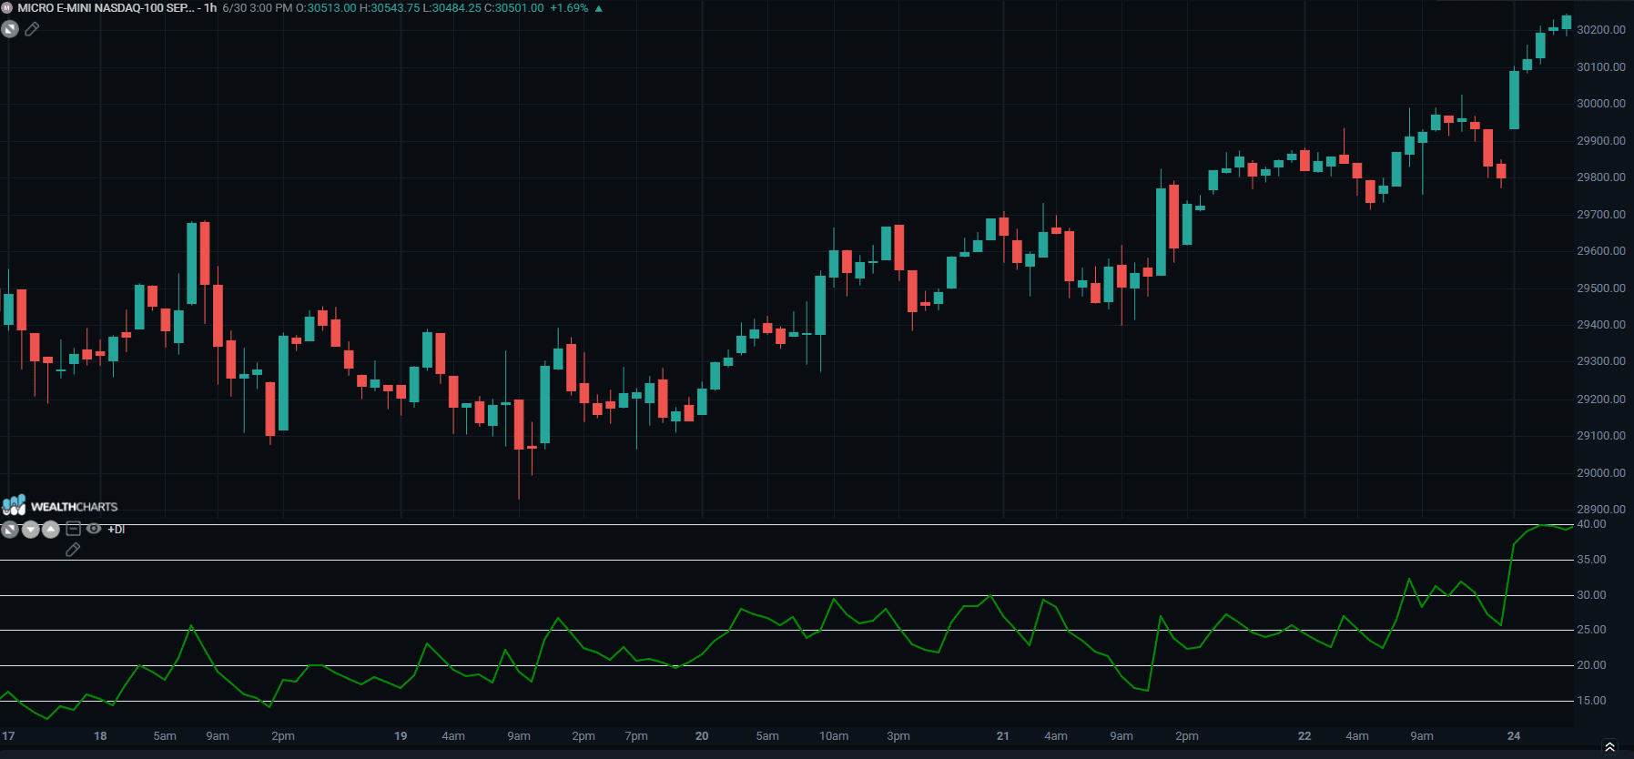Screen dimensions: 1634x759
Task: Click the +DI indicator label
Action: [117, 530]
